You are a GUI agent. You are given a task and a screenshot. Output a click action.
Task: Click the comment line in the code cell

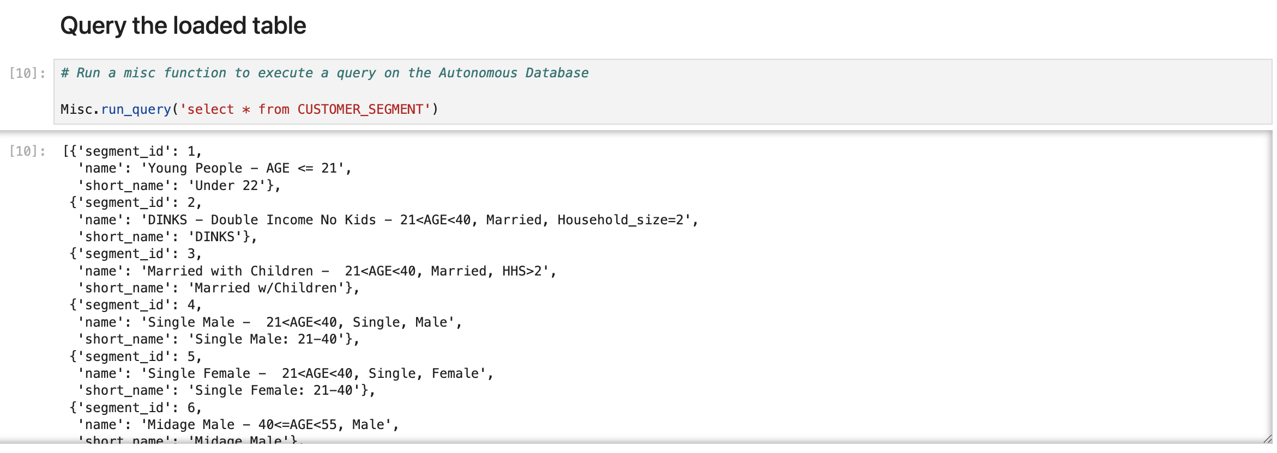click(324, 73)
